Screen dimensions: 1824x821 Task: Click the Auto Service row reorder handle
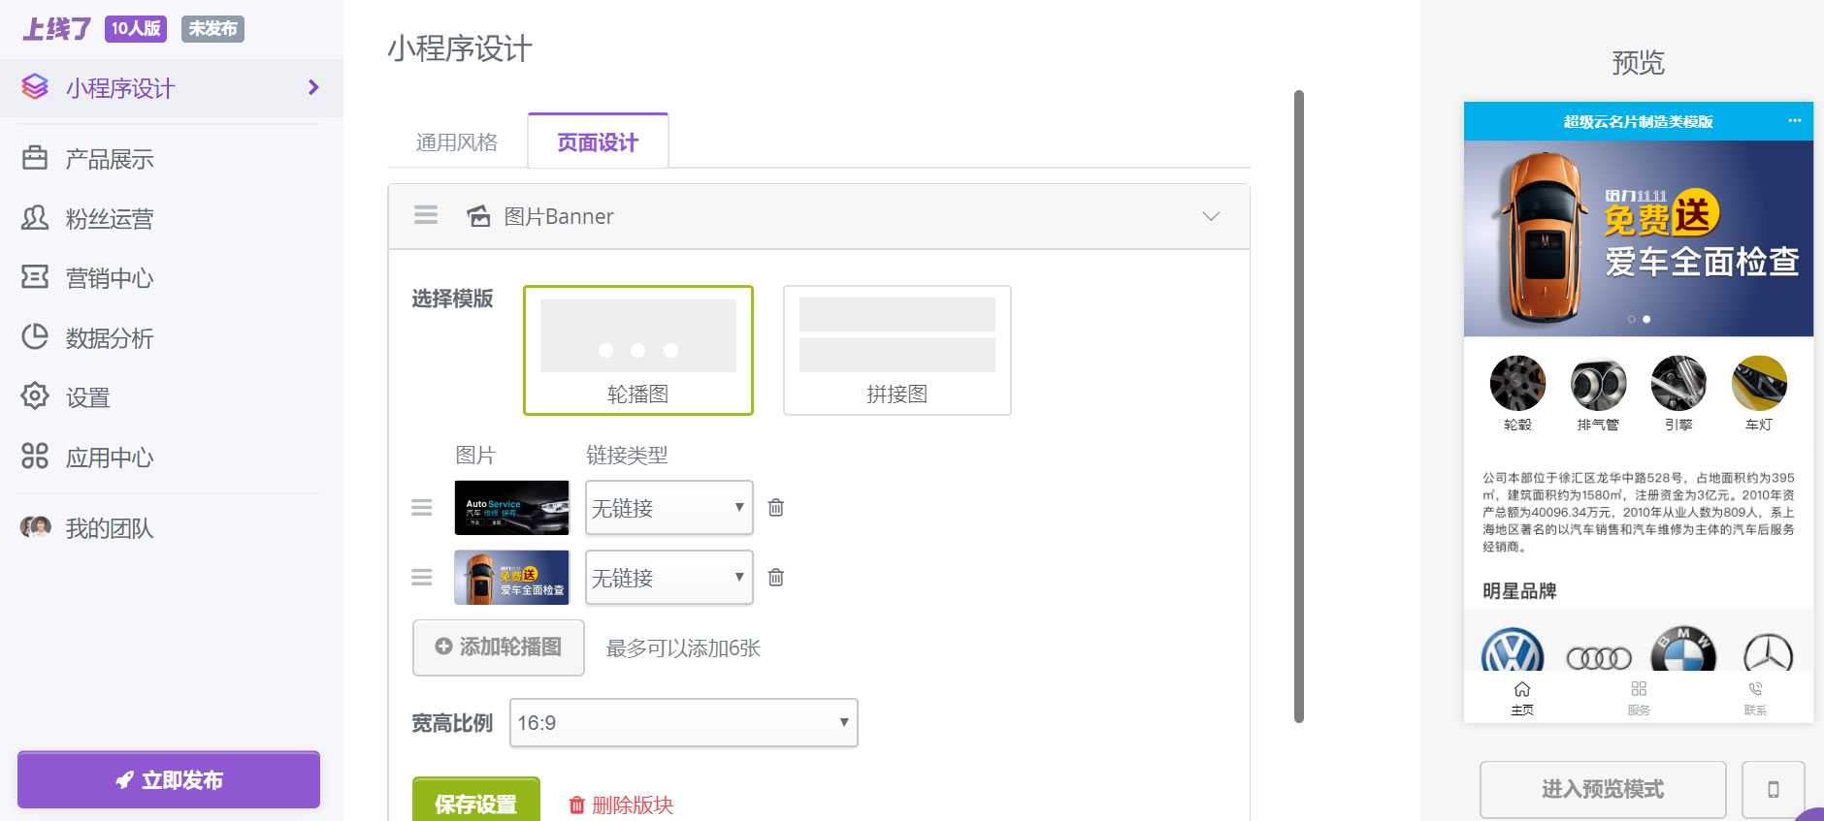tap(422, 508)
